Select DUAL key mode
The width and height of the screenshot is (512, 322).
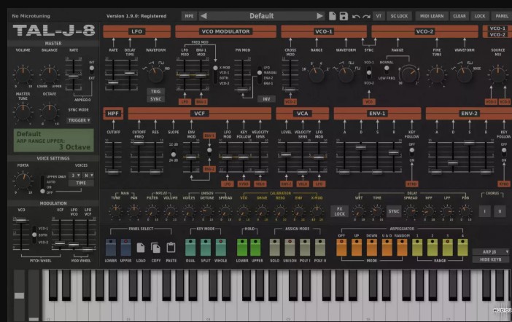pyautogui.click(x=190, y=248)
